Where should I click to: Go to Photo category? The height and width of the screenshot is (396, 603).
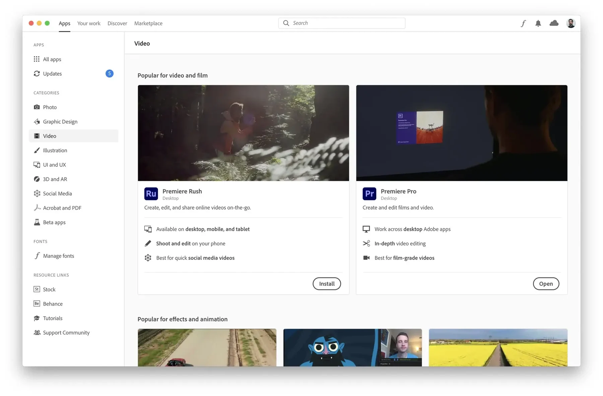(x=74, y=107)
